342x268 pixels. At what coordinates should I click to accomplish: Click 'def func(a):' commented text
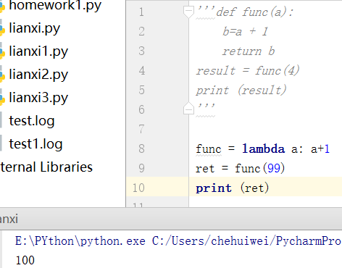pyautogui.click(x=255, y=12)
